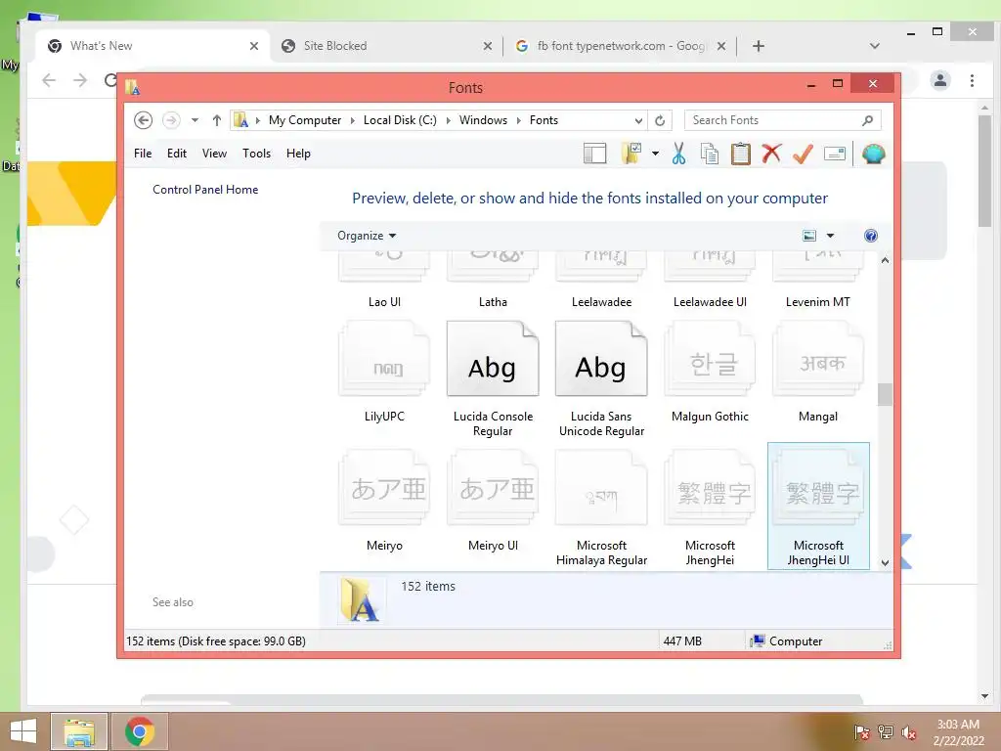Viewport: 1001px width, 751px height.
Task: Select the Meiryo UI font
Action: [493, 501]
